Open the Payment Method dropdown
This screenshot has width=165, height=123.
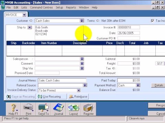click(x=138, y=85)
